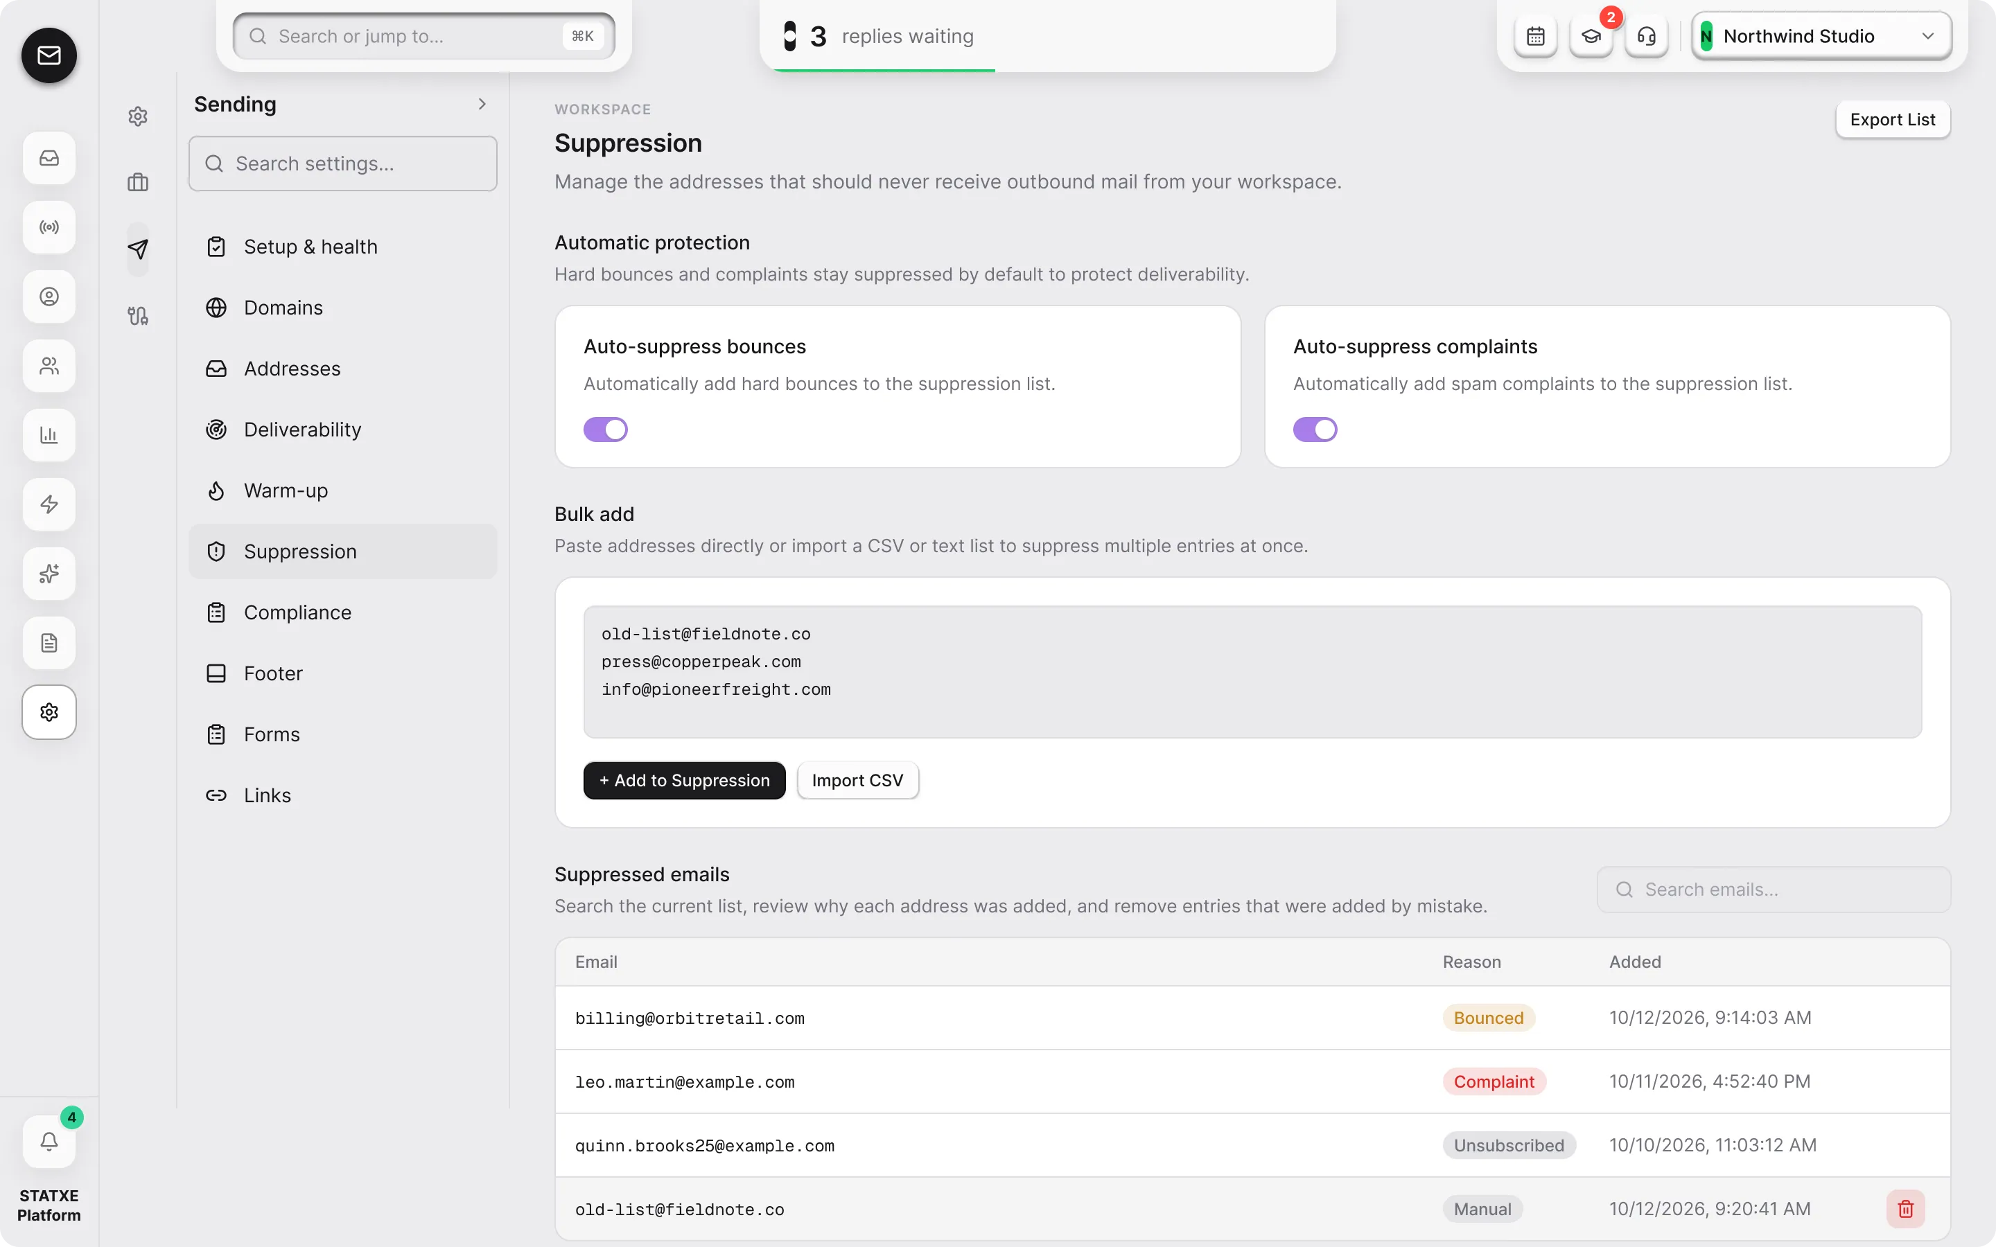Open the document page icon in left rail
The image size is (1996, 1247).
(x=49, y=642)
